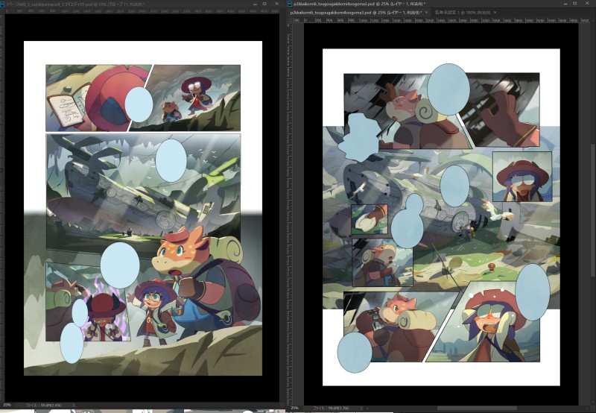Close the right Photoshop window
This screenshot has height=413, width=596.
(586, 4)
